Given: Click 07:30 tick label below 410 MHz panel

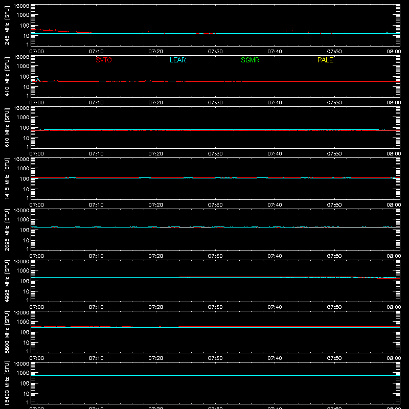Looking at the screenshot, I should point(215,103).
